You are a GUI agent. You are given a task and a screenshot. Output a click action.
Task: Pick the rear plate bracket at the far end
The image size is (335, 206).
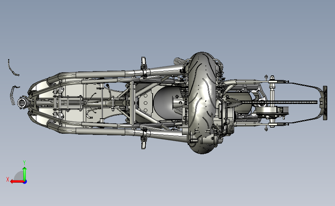pyautogui.click(x=325, y=103)
